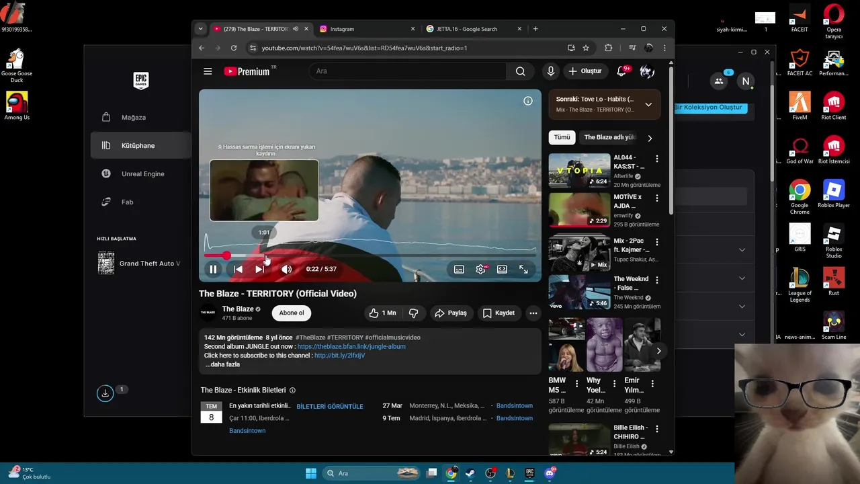Switch to the Instagram browser tab
Screen dimensions: 860x484
[x=367, y=29]
